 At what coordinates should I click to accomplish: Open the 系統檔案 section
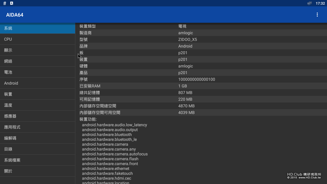(x=38, y=160)
